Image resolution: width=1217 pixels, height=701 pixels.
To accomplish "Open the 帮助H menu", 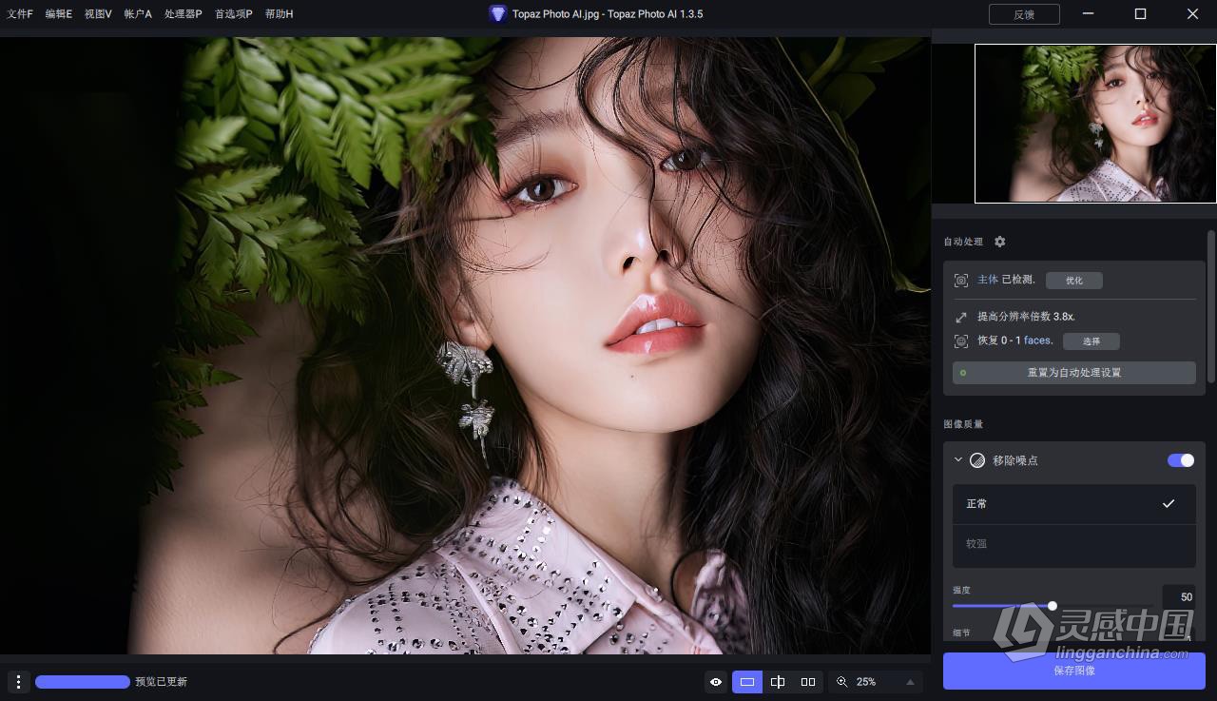I will (x=279, y=14).
